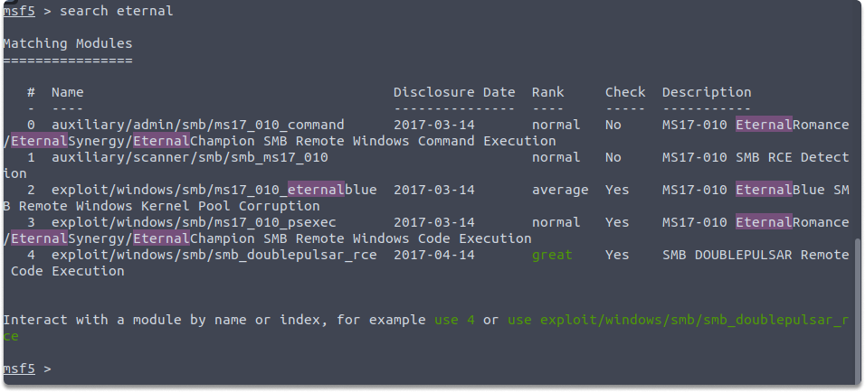The width and height of the screenshot is (865, 392).
Task: Click "Remote Windows Kernel Pool Corruption" text
Action: tap(169, 207)
